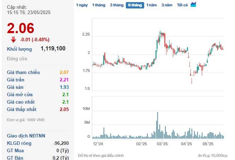Switch chart type using the area chart icon
This screenshot has width=235, height=160.
[193, 5]
